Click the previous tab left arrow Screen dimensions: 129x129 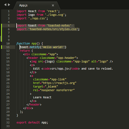(5, 5)
